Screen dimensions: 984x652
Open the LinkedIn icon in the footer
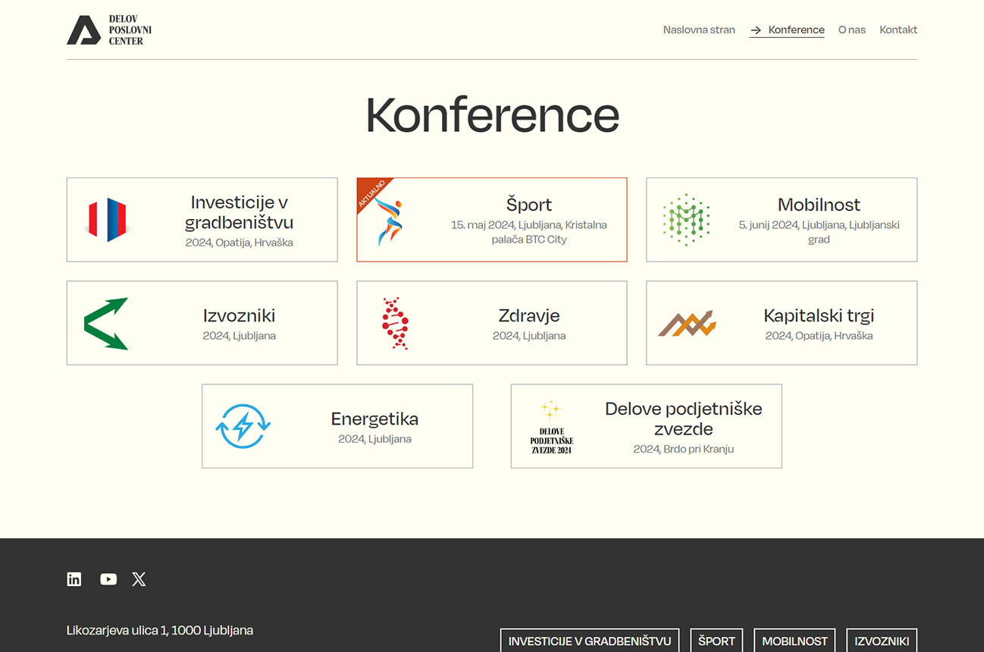(x=74, y=579)
